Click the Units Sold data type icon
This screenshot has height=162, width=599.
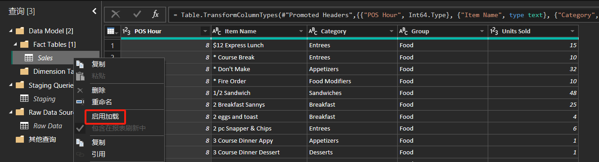[494, 31]
